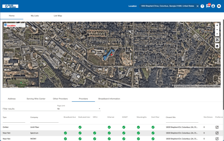The width and height of the screenshot is (224, 141).
Task: Uncheck the Location map checkbox
Action: (x=6, y=25)
